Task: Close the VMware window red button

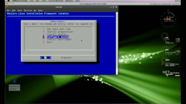Action: click(7, 4)
